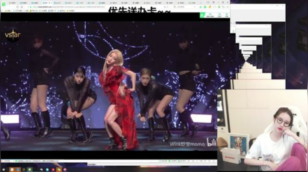Open the pink round taskbar app
Screen dimensions: 308x172
(65, 169)
